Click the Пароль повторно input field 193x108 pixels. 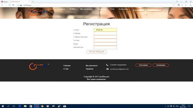click(x=105, y=37)
